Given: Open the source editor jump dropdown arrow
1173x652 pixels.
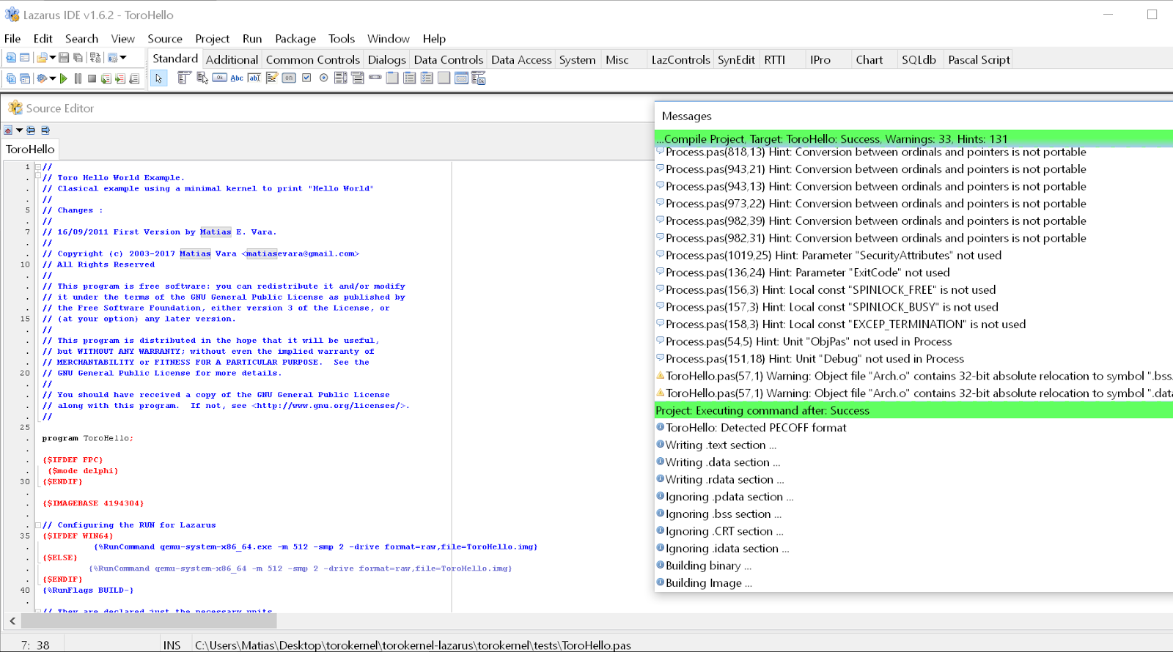Looking at the screenshot, I should [19, 130].
